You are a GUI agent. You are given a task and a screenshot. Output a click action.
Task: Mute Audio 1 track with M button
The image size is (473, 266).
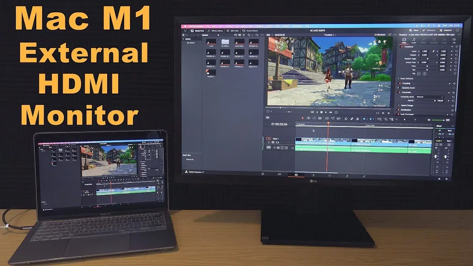click(x=286, y=148)
